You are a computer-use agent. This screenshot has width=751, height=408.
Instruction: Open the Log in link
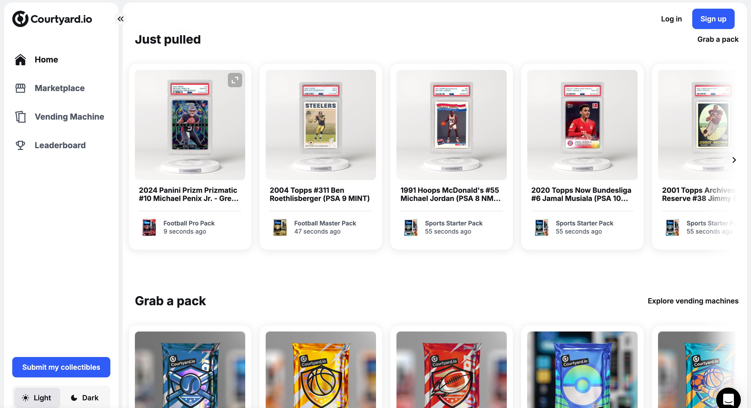pos(671,19)
